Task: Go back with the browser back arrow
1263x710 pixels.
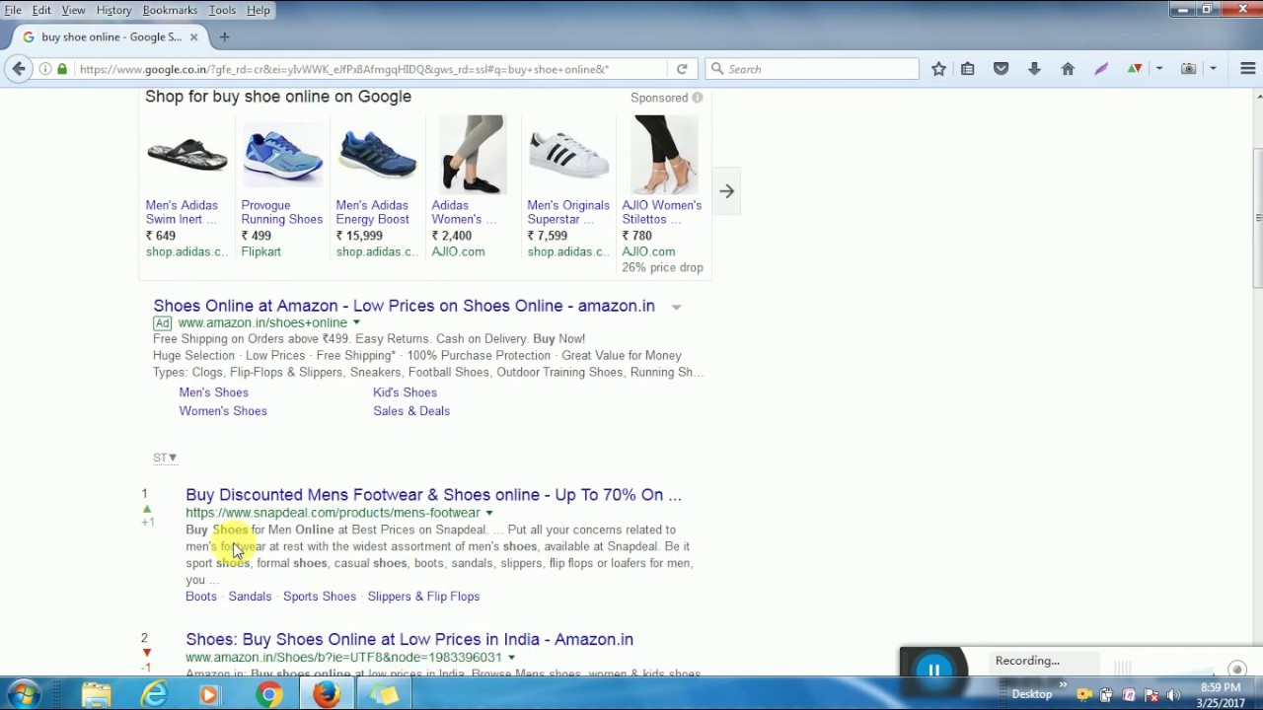Action: [18, 69]
